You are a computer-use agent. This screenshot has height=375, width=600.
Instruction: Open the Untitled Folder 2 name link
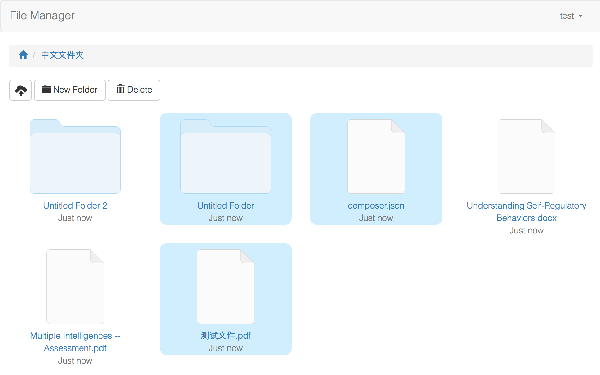tap(75, 205)
